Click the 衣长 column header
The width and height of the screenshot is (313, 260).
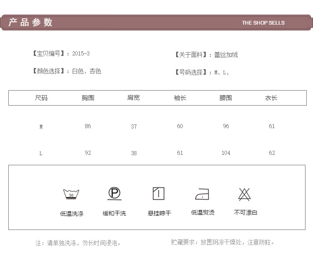click(x=271, y=98)
